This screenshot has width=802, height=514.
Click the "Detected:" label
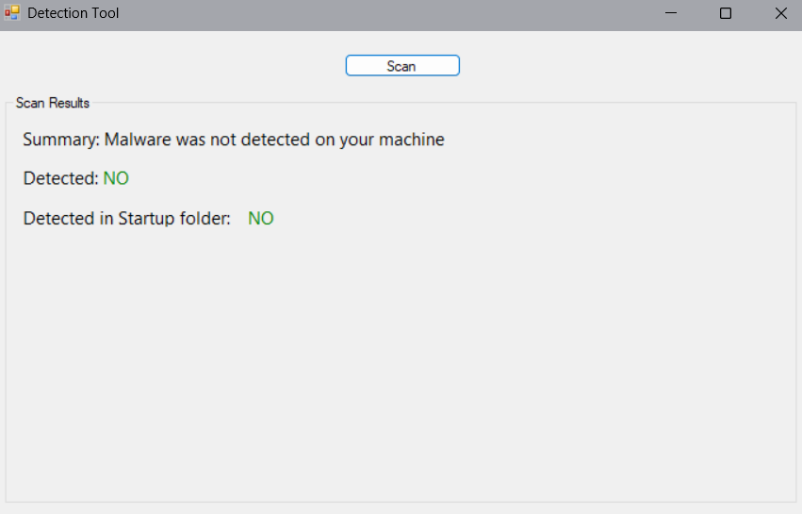[60, 178]
